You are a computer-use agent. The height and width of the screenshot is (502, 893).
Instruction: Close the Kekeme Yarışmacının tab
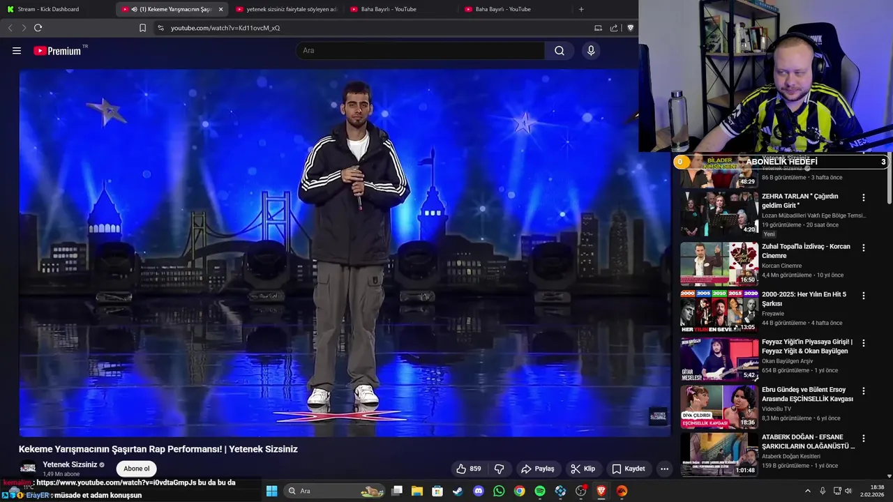(x=220, y=9)
